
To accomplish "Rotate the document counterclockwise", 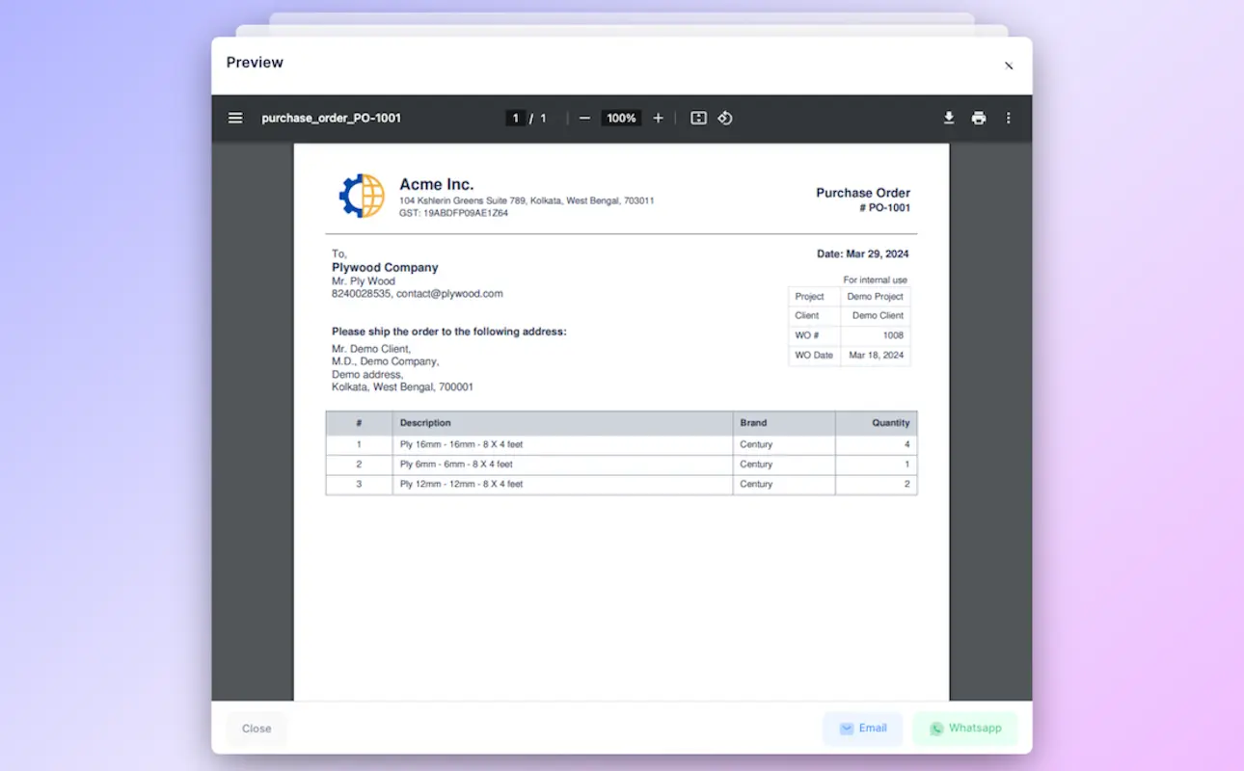I will click(x=725, y=118).
